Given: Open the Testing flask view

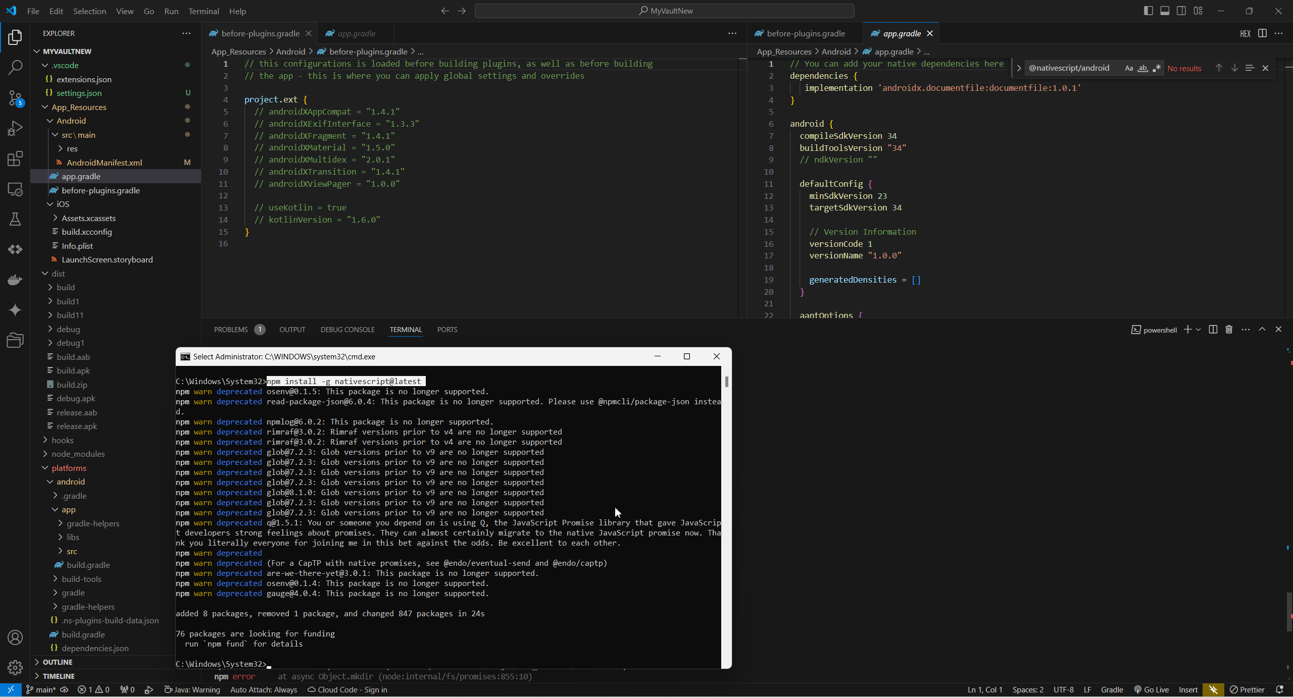Looking at the screenshot, I should click(x=15, y=219).
